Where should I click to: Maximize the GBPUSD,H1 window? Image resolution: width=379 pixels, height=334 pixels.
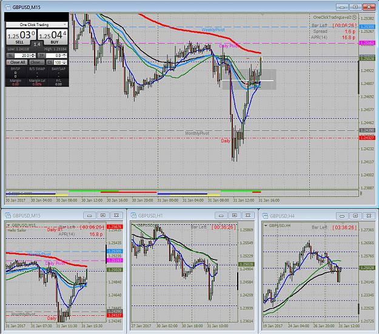(234, 215)
